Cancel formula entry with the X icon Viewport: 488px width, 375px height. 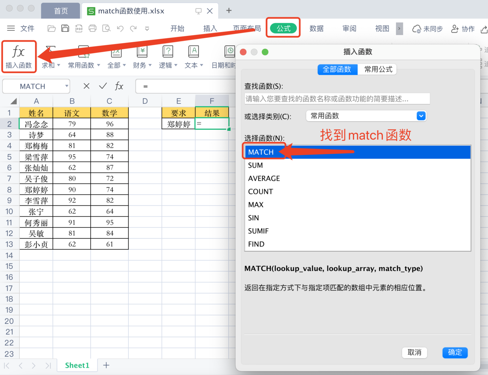pos(87,86)
